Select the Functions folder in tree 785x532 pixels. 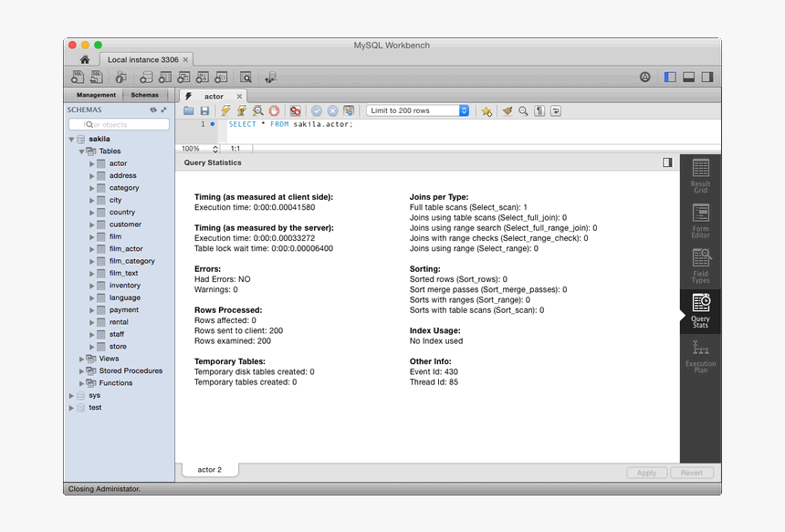[116, 383]
